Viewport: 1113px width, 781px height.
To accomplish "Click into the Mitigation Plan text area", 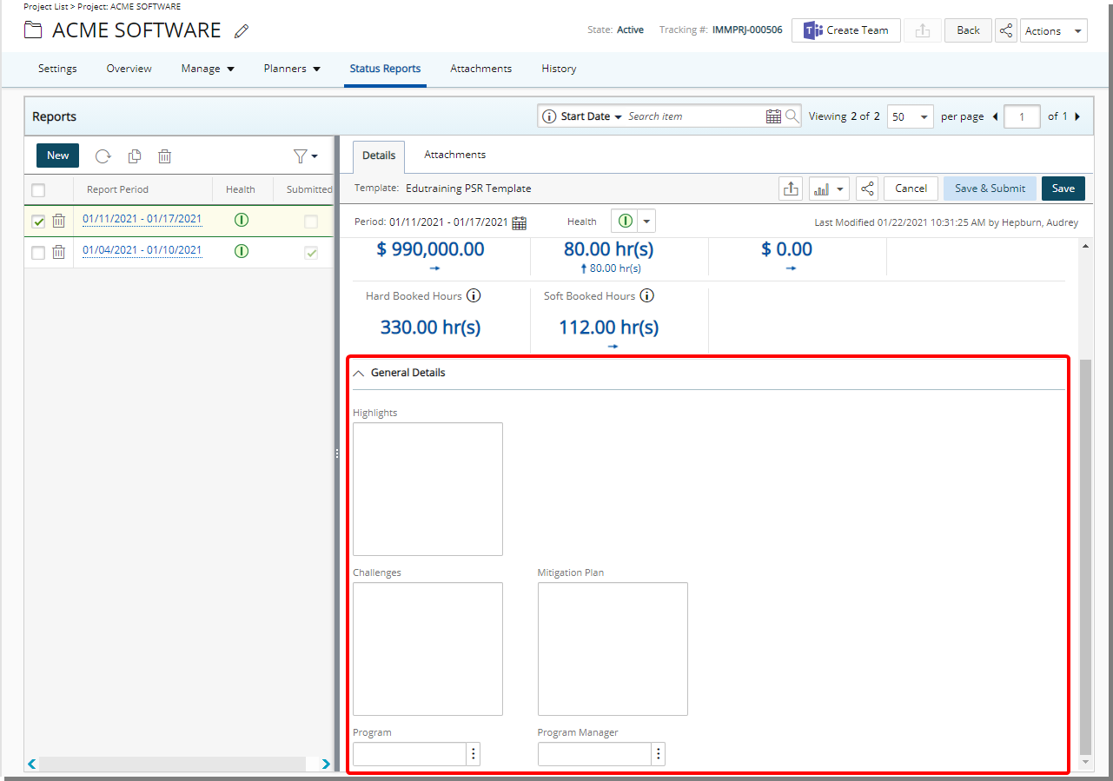I will click(613, 649).
